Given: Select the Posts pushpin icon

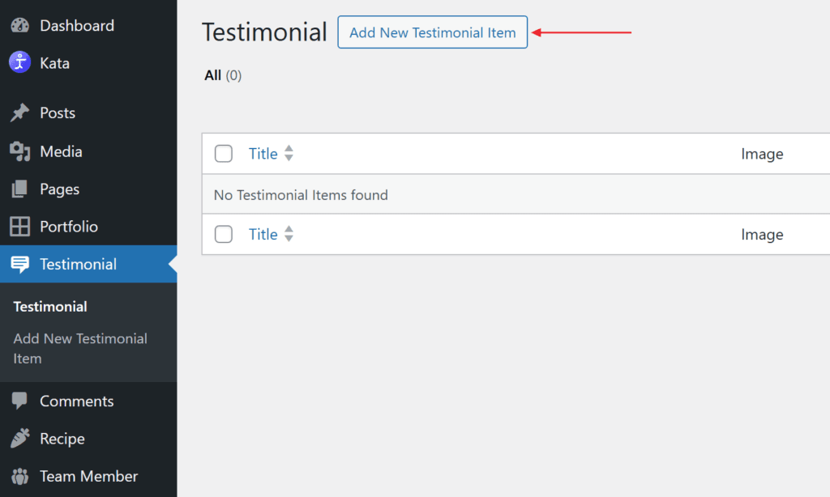Looking at the screenshot, I should [x=19, y=113].
